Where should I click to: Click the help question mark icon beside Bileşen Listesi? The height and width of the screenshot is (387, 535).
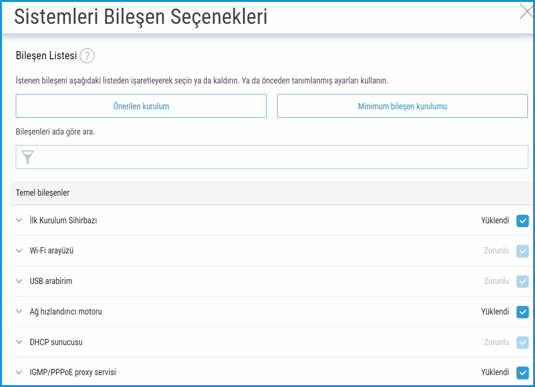point(87,56)
